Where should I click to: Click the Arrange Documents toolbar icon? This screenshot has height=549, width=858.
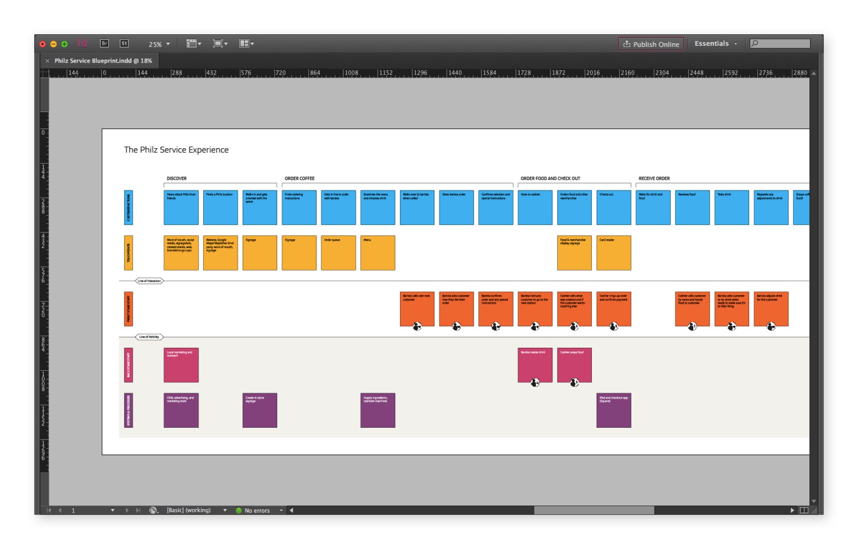pyautogui.click(x=244, y=43)
